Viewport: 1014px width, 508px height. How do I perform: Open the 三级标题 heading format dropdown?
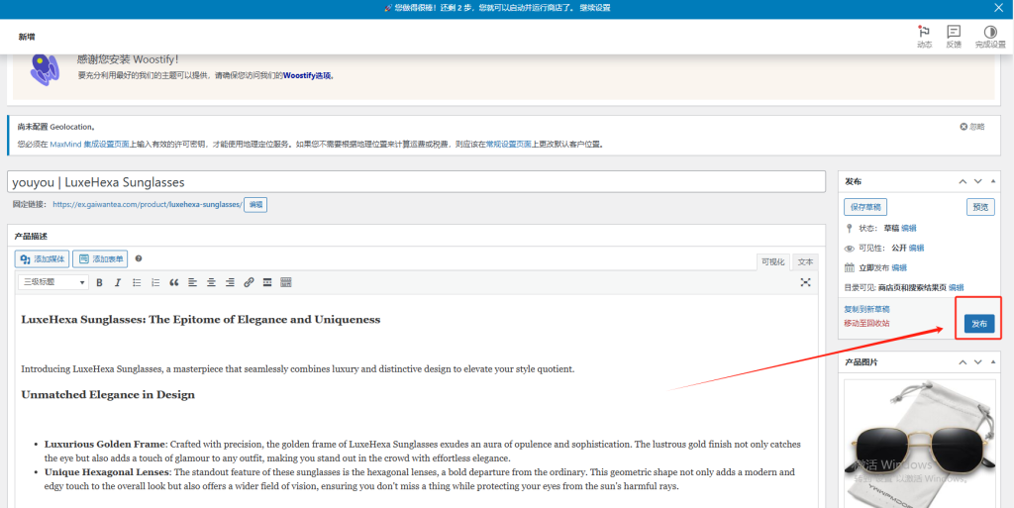tap(53, 282)
